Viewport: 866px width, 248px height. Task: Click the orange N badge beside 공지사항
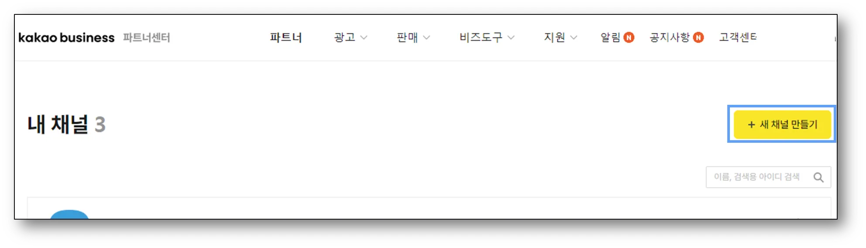click(698, 38)
